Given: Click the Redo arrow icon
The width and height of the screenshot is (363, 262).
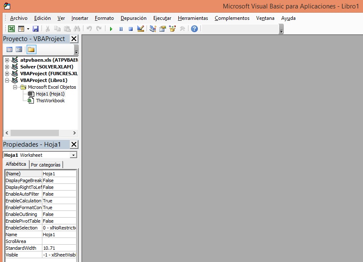Looking at the screenshot, I should 99,29.
